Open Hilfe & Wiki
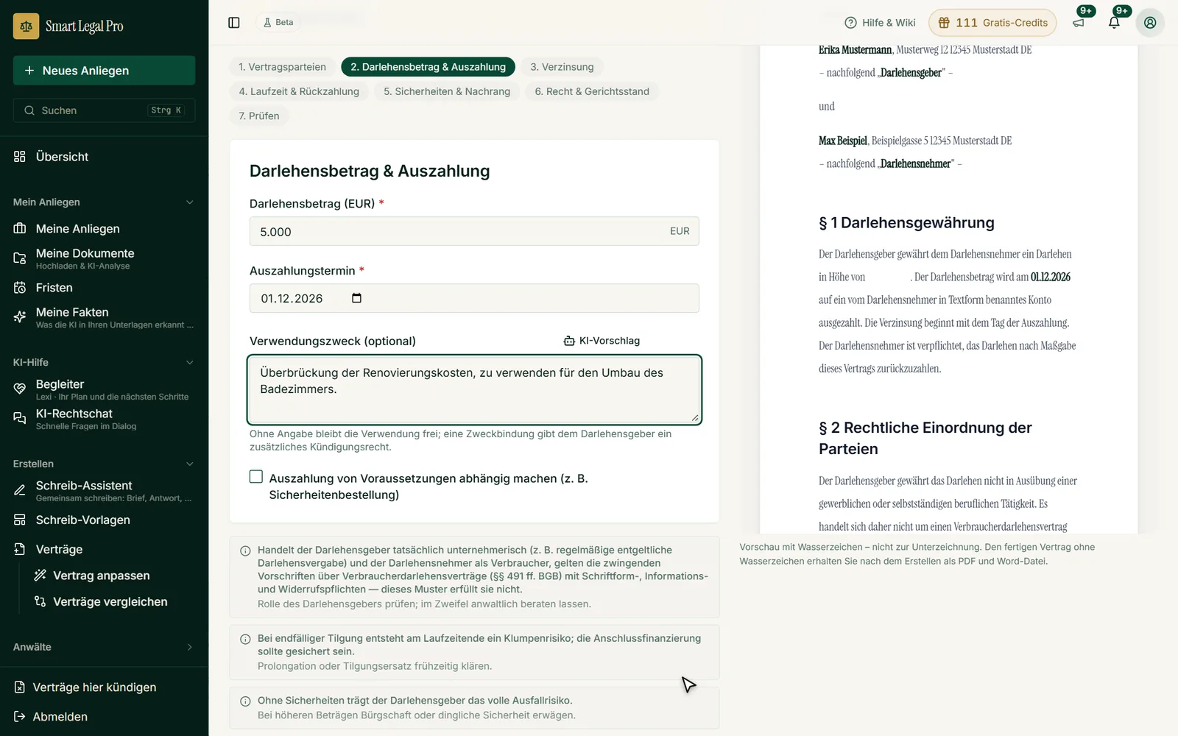 [880, 23]
